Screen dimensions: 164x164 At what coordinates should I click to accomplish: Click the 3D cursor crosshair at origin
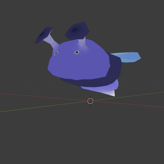point(90,101)
